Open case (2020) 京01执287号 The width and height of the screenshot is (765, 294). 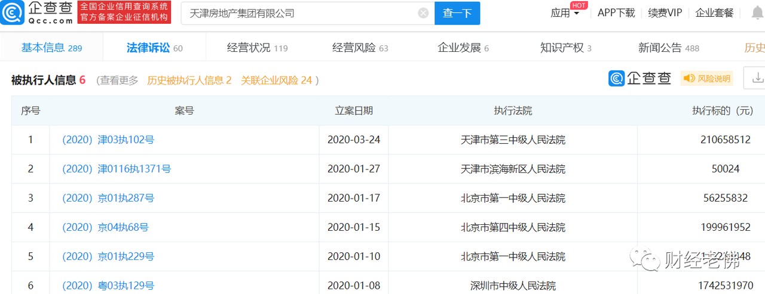pos(108,198)
